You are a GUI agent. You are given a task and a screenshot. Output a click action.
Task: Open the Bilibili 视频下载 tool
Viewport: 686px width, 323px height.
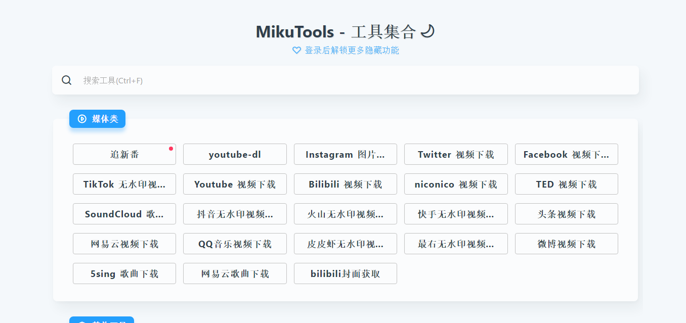[346, 184]
